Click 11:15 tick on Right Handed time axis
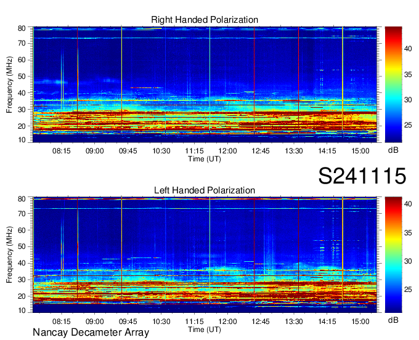The image size is (419, 340). tap(194, 151)
